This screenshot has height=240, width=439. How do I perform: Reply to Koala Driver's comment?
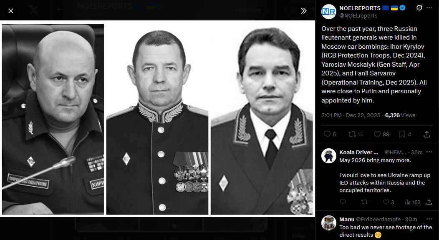click(x=343, y=202)
